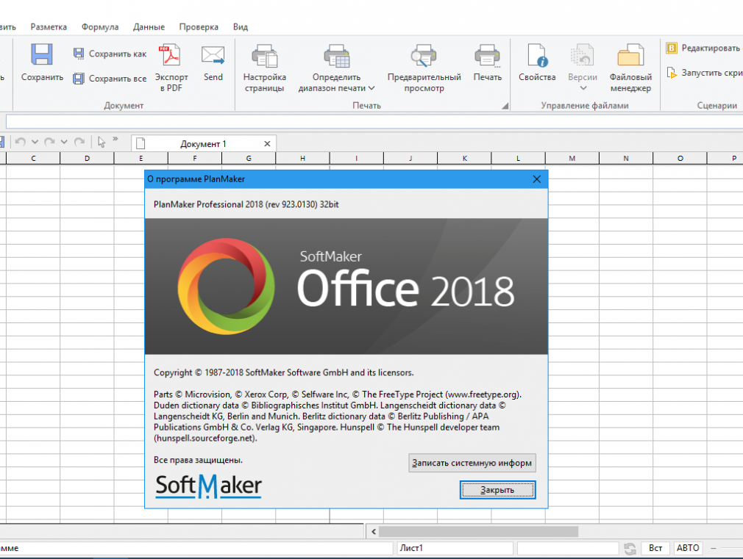743x559 pixels.
Task: Select the mouse pointer tool icon
Action: coord(102,142)
